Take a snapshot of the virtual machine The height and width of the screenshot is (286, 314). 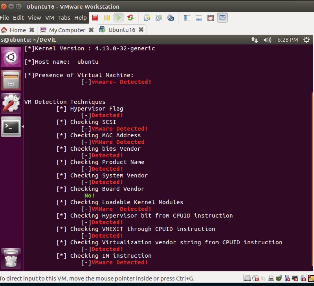[x=147, y=18]
